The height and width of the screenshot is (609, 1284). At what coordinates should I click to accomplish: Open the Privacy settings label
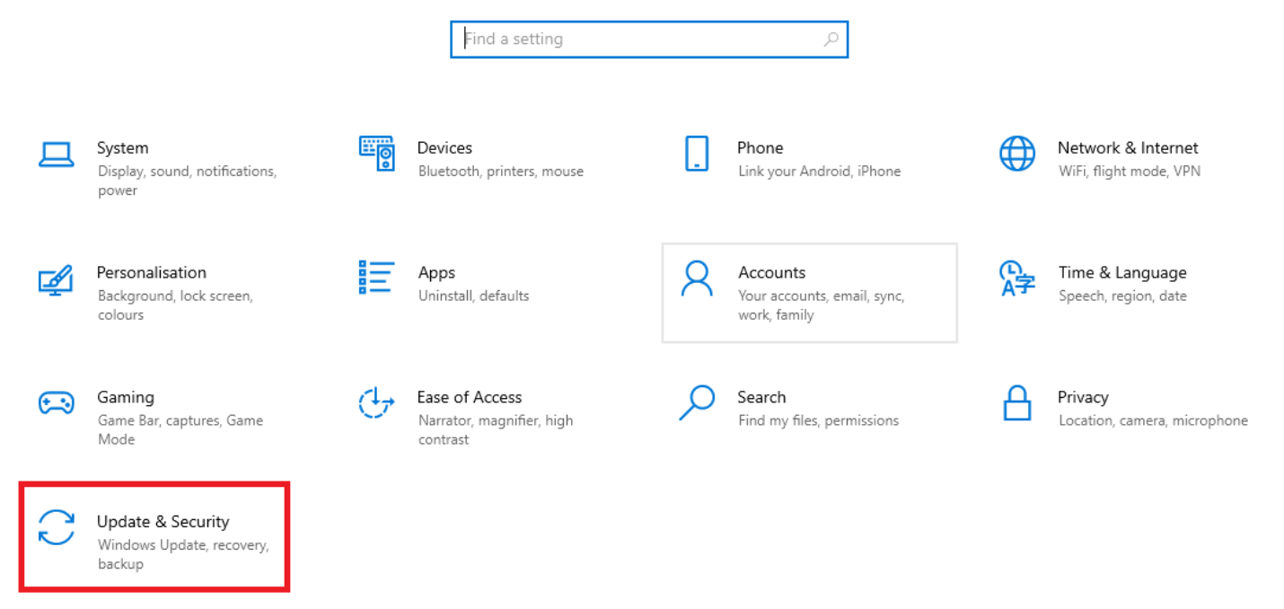pyautogui.click(x=1083, y=397)
